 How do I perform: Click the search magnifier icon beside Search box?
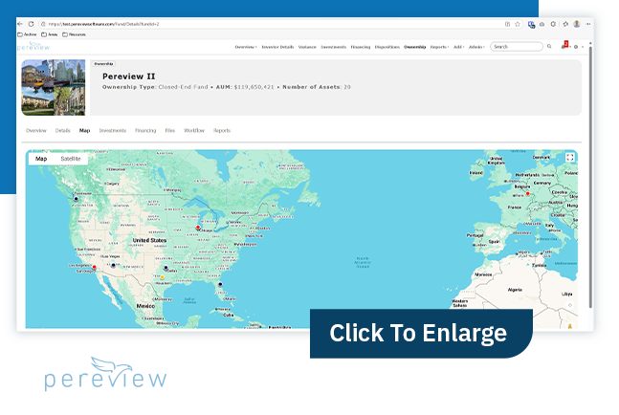pyautogui.click(x=549, y=46)
